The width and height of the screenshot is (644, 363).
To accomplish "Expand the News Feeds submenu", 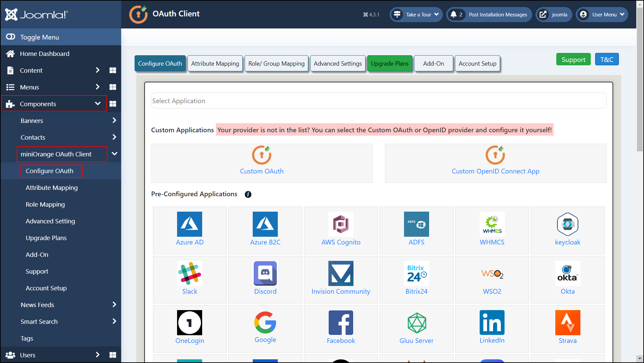I will [114, 304].
